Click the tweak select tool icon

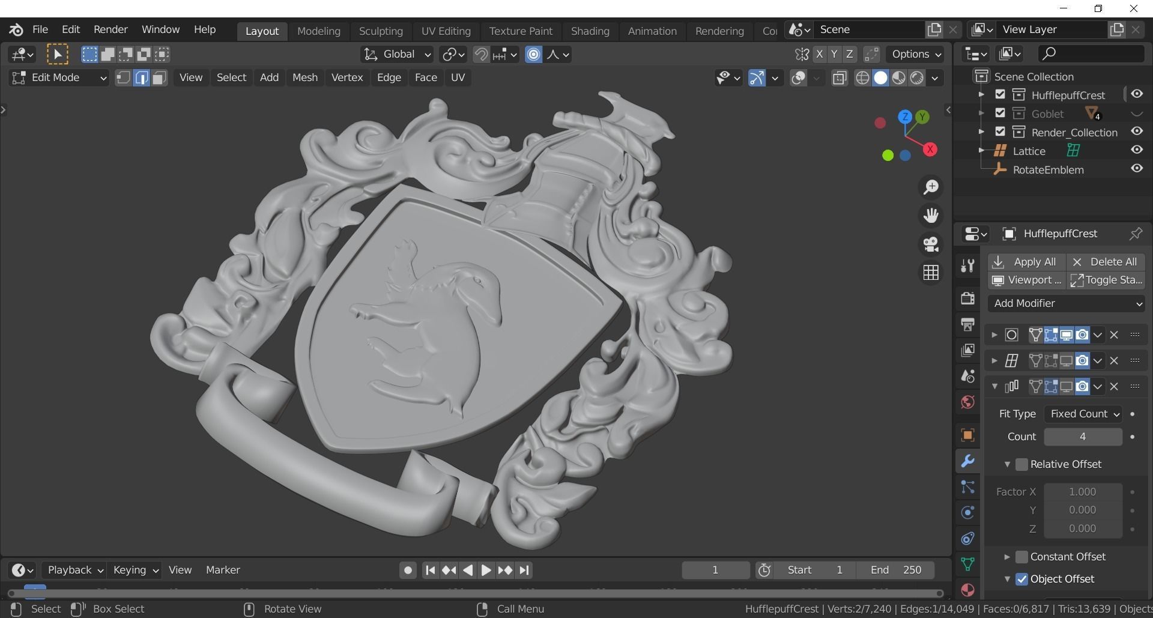(58, 55)
